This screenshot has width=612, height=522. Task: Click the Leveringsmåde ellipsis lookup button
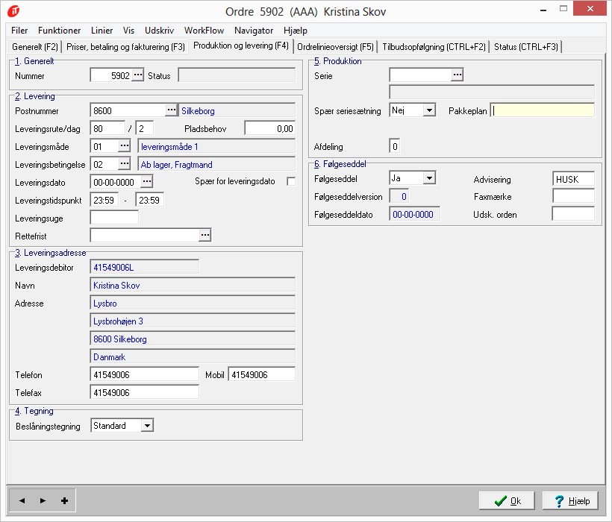click(125, 146)
